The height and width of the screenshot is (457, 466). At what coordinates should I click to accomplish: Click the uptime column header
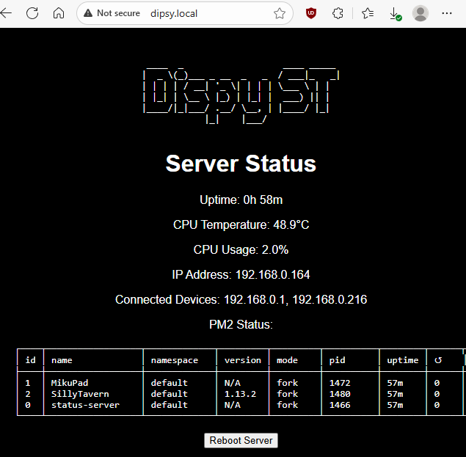(x=403, y=360)
